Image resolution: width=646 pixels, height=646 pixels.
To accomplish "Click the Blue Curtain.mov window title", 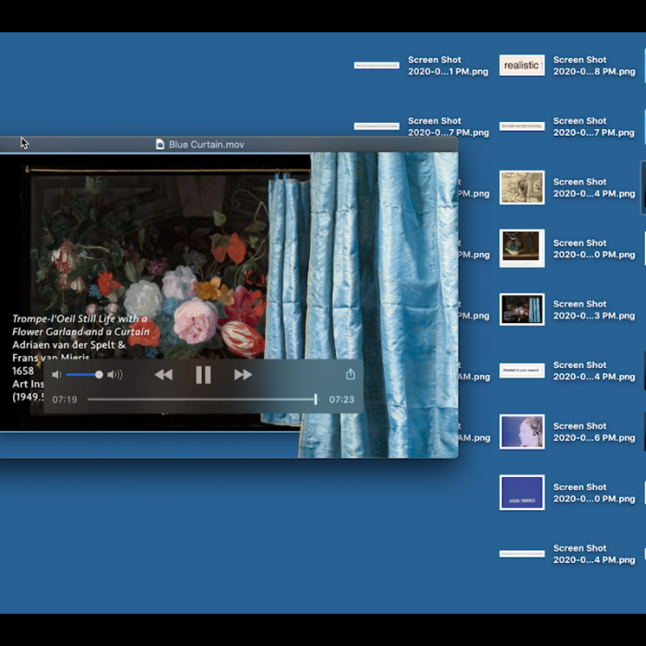I will point(207,145).
